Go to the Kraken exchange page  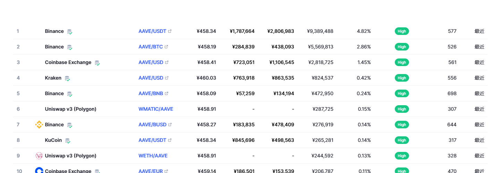coord(53,78)
